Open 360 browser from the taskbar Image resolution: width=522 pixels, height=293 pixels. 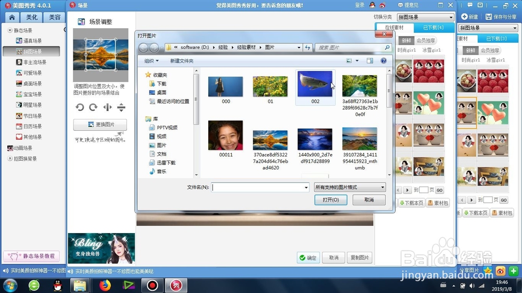tap(34, 285)
